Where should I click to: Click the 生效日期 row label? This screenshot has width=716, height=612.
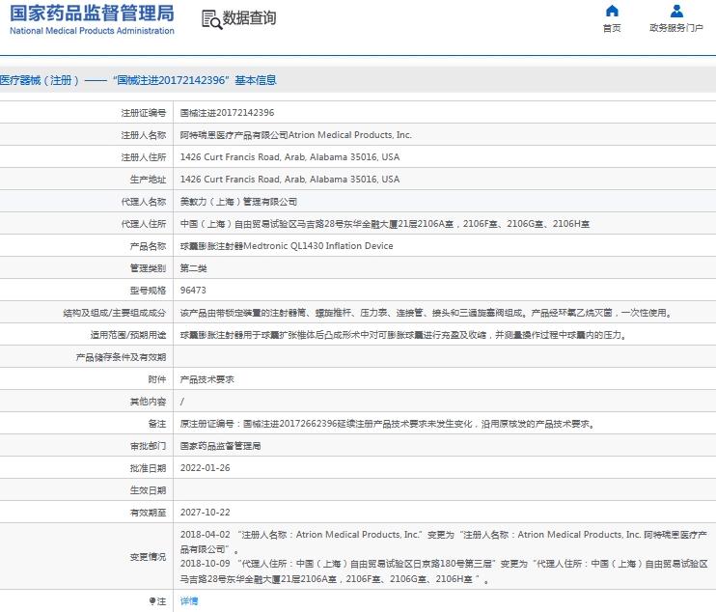coord(148,490)
